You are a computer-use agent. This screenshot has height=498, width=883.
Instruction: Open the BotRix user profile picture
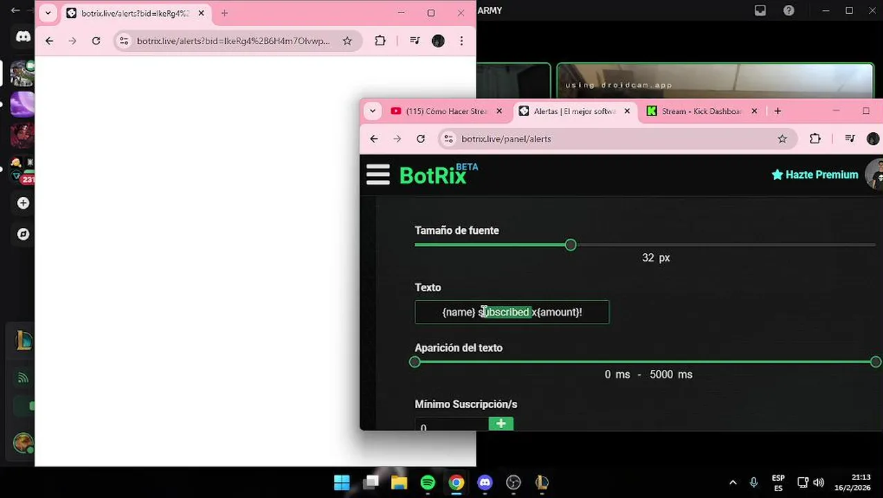(875, 174)
